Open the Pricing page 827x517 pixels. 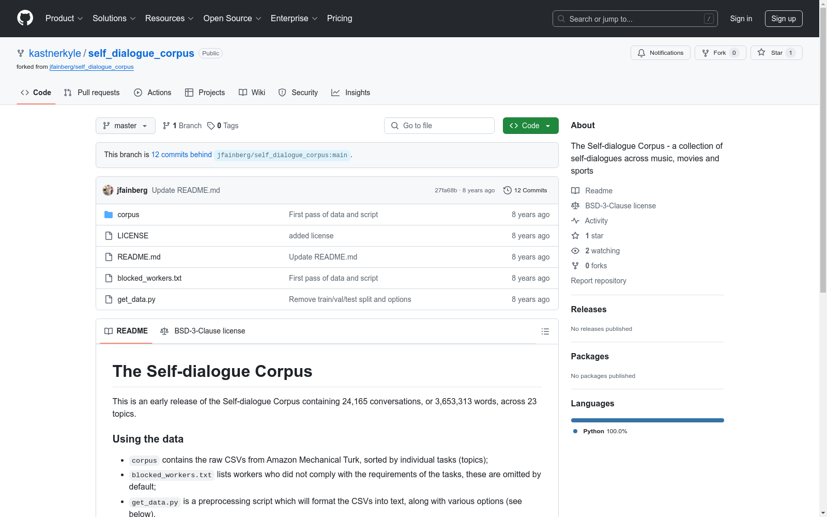(340, 19)
